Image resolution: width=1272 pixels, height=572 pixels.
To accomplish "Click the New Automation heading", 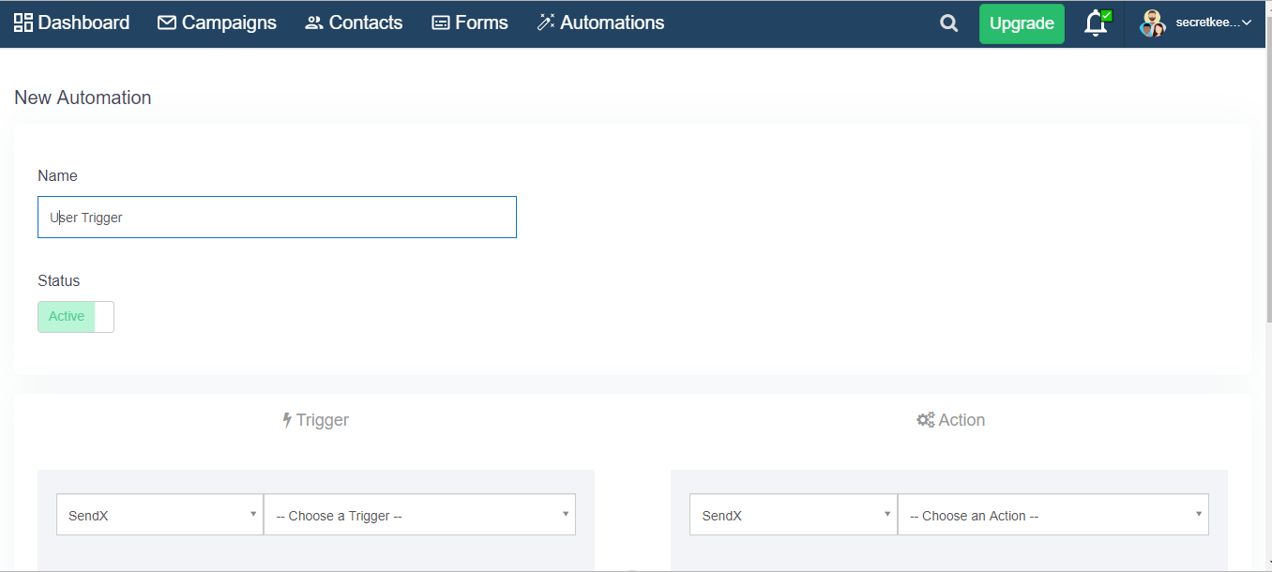I will coord(83,98).
